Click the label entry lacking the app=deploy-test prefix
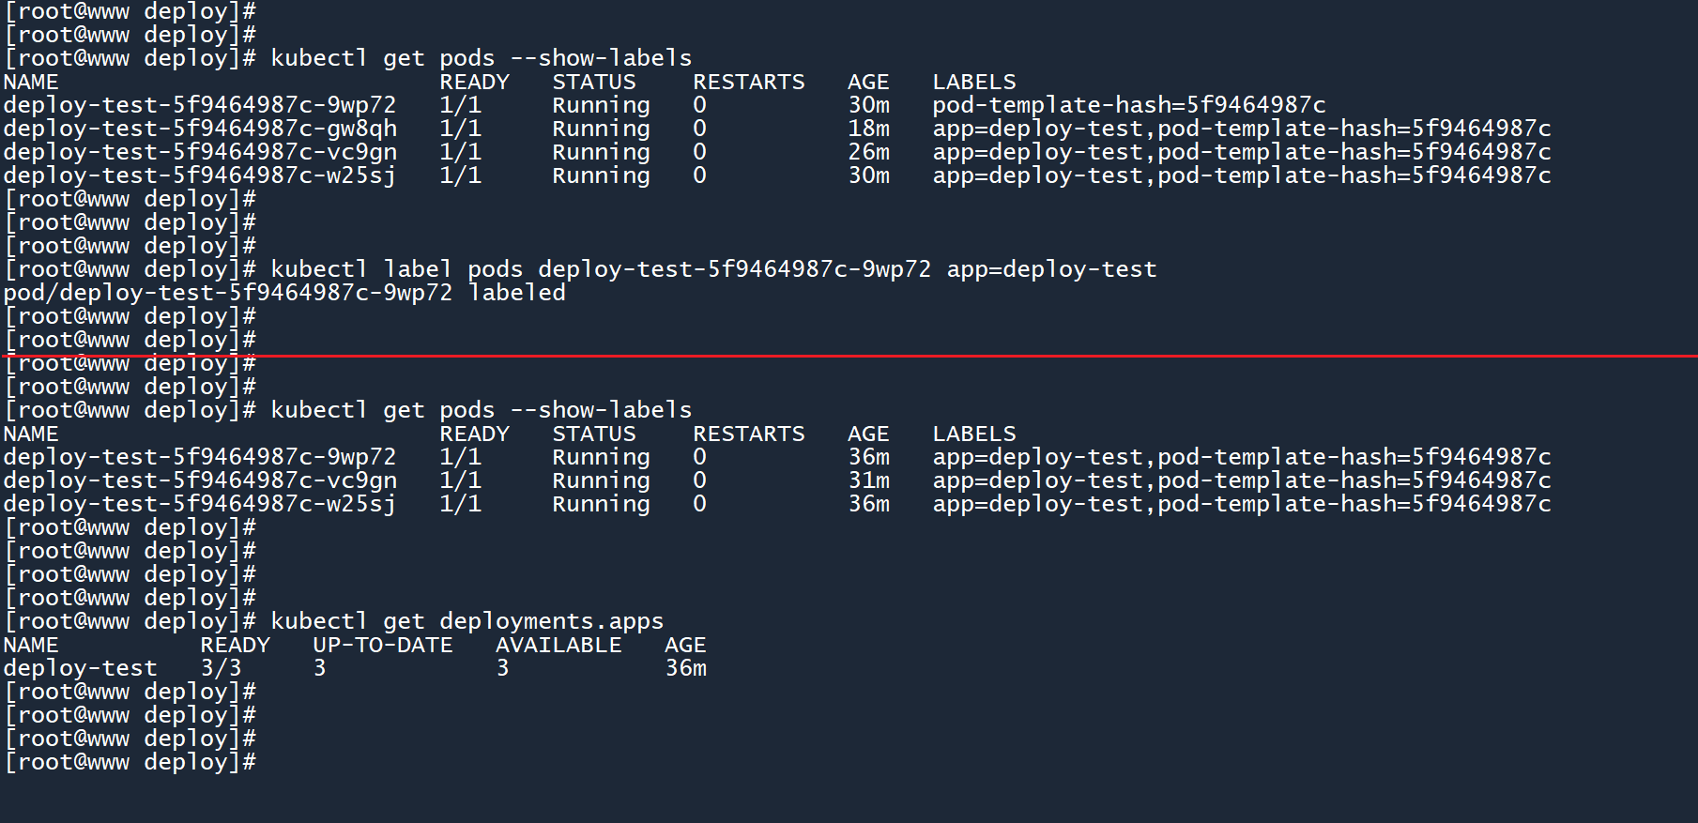1698x823 pixels. 1128,105
